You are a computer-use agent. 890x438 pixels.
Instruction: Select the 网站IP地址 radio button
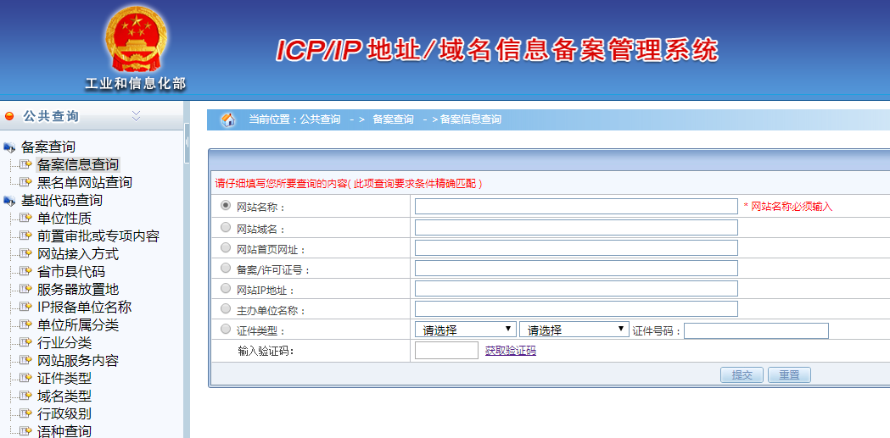226,288
